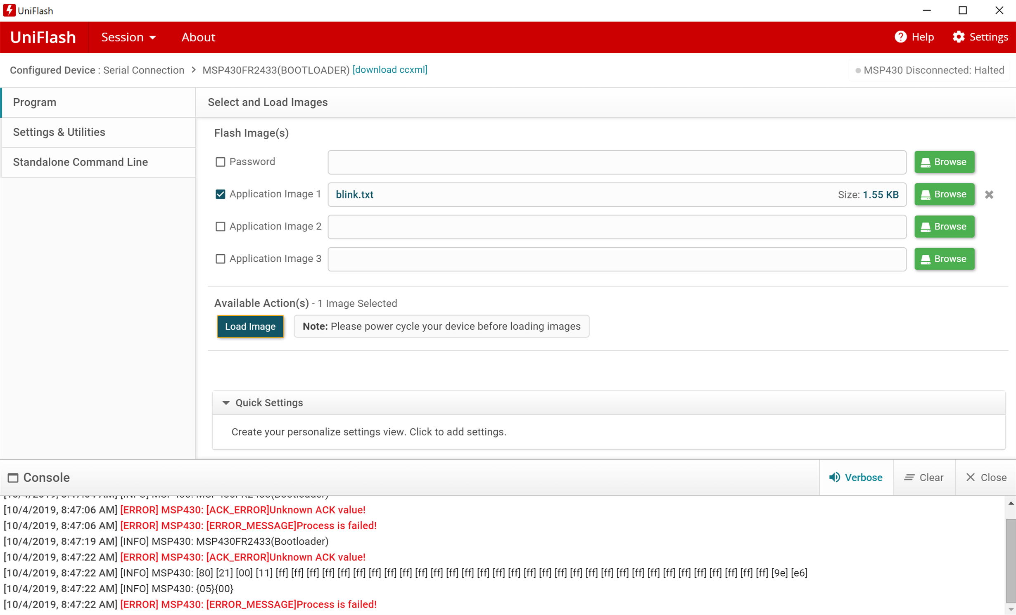Select the Unknown ACK value error at 8:47:06
This screenshot has width=1016, height=615.
[x=243, y=510]
